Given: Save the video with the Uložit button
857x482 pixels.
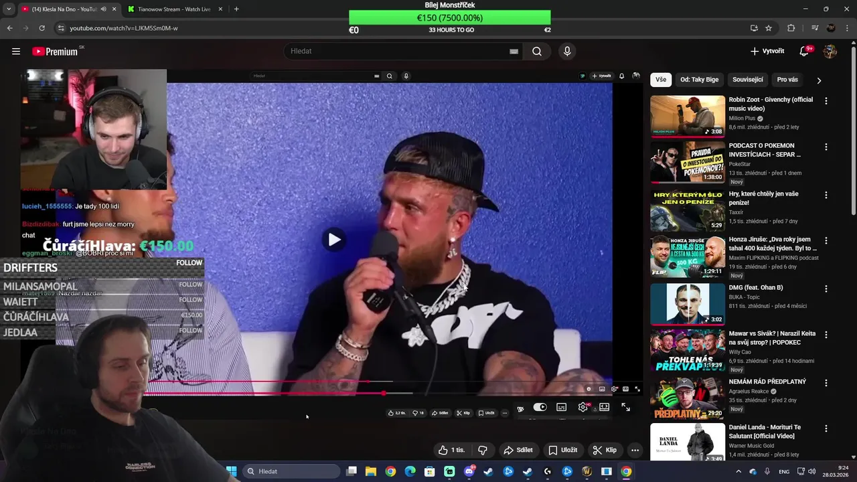Looking at the screenshot, I should [564, 450].
